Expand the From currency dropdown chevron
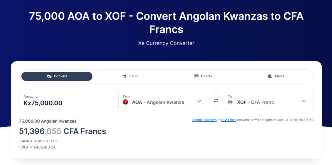This screenshot has width=332, height=165. pyautogui.click(x=199, y=101)
